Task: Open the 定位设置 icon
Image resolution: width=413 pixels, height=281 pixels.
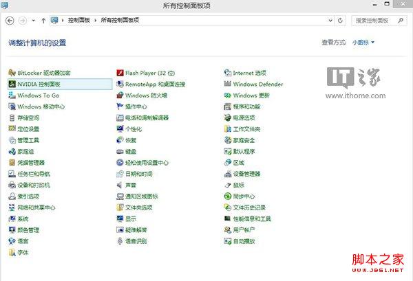Action: 12,128
